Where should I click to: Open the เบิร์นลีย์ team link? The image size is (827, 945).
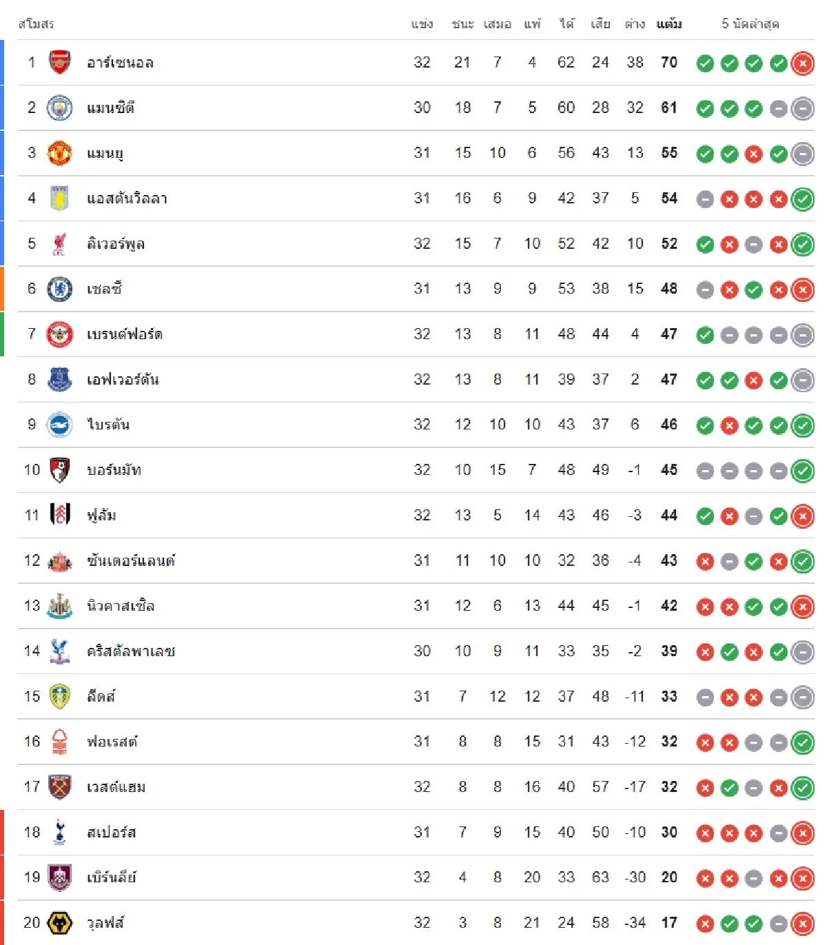pyautogui.click(x=112, y=877)
